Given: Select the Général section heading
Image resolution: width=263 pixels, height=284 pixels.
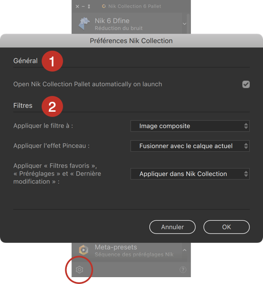Looking at the screenshot, I should tap(25, 61).
